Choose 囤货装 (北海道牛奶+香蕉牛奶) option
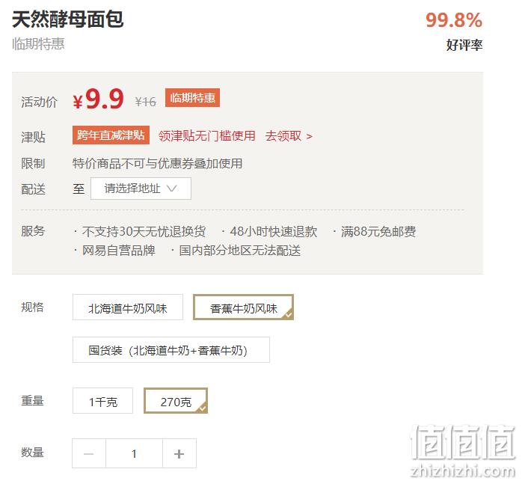Viewport: 522px width, 484px height. coord(171,350)
